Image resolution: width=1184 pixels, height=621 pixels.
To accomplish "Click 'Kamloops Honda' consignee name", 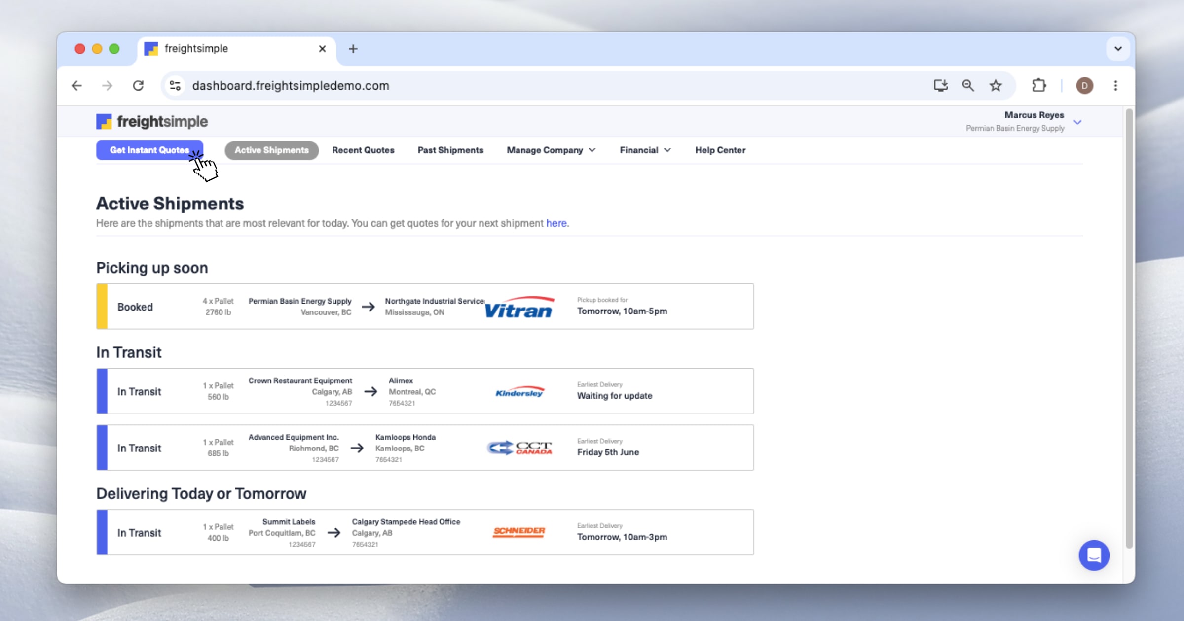I will (406, 437).
